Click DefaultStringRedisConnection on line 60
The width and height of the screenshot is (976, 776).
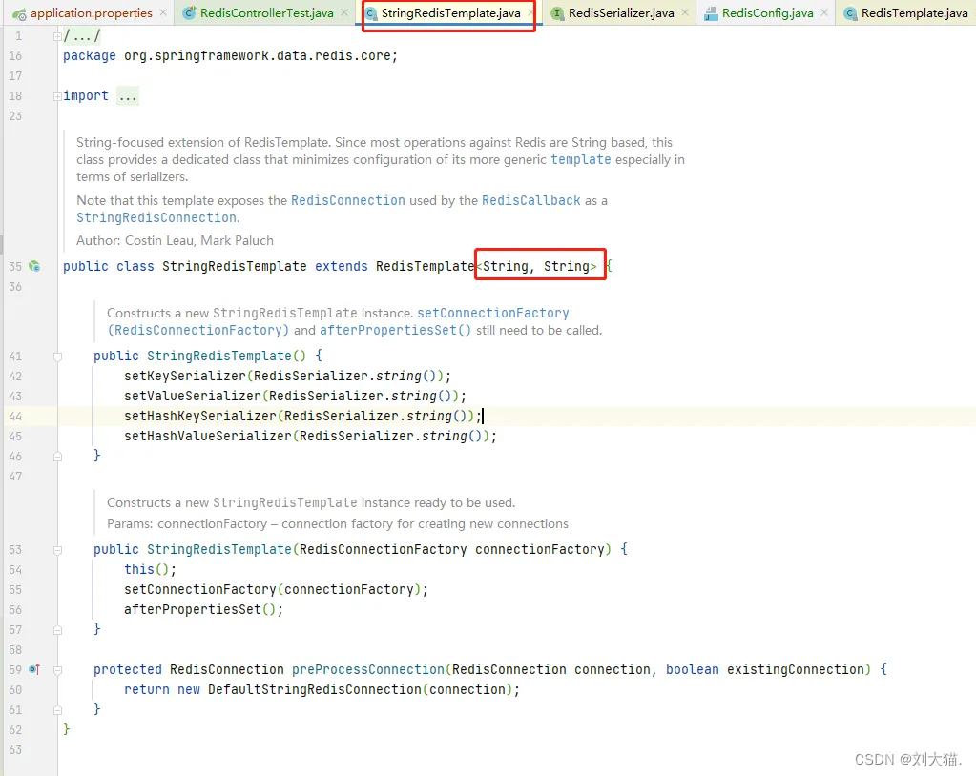point(314,689)
